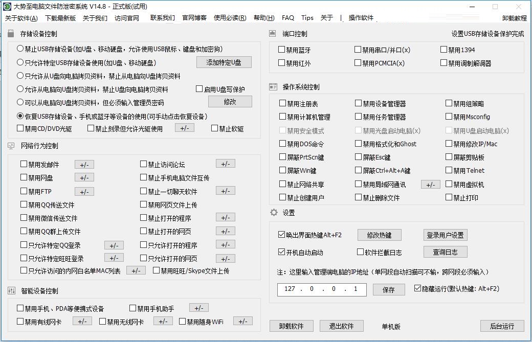Viewport: 532px width, 342px height.
Task: Open 登录用户设置
Action: 445,235
